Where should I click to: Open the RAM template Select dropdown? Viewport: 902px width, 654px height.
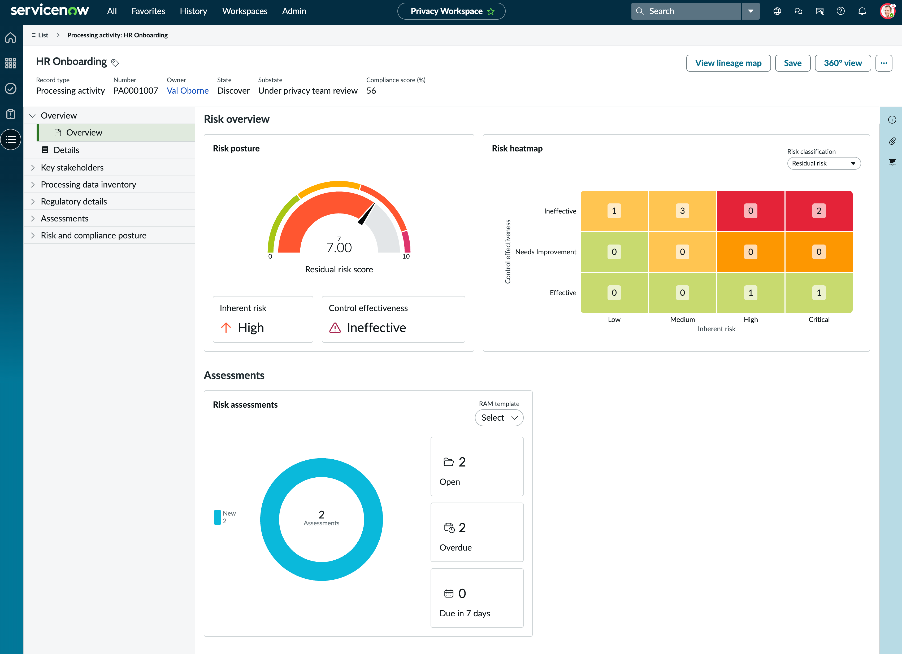499,418
